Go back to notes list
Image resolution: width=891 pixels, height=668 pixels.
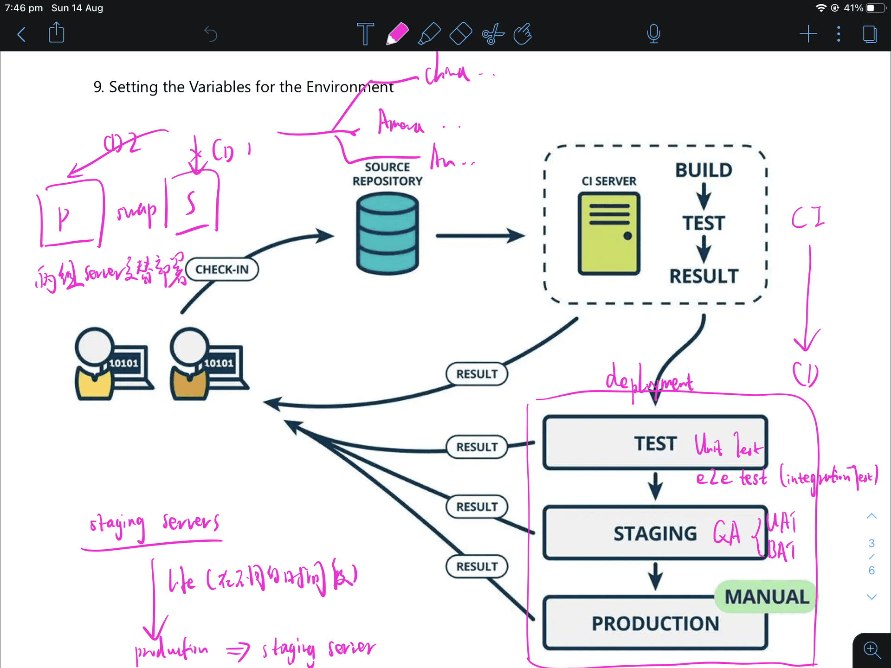(x=21, y=34)
